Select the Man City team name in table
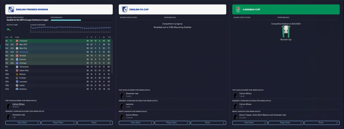 point(23,48)
